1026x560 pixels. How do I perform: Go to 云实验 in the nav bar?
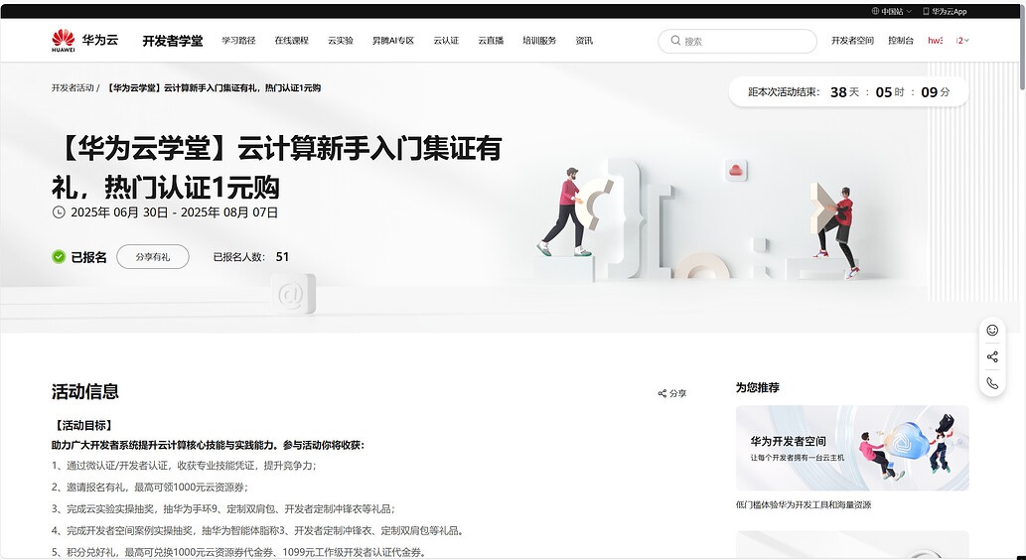[x=341, y=41]
